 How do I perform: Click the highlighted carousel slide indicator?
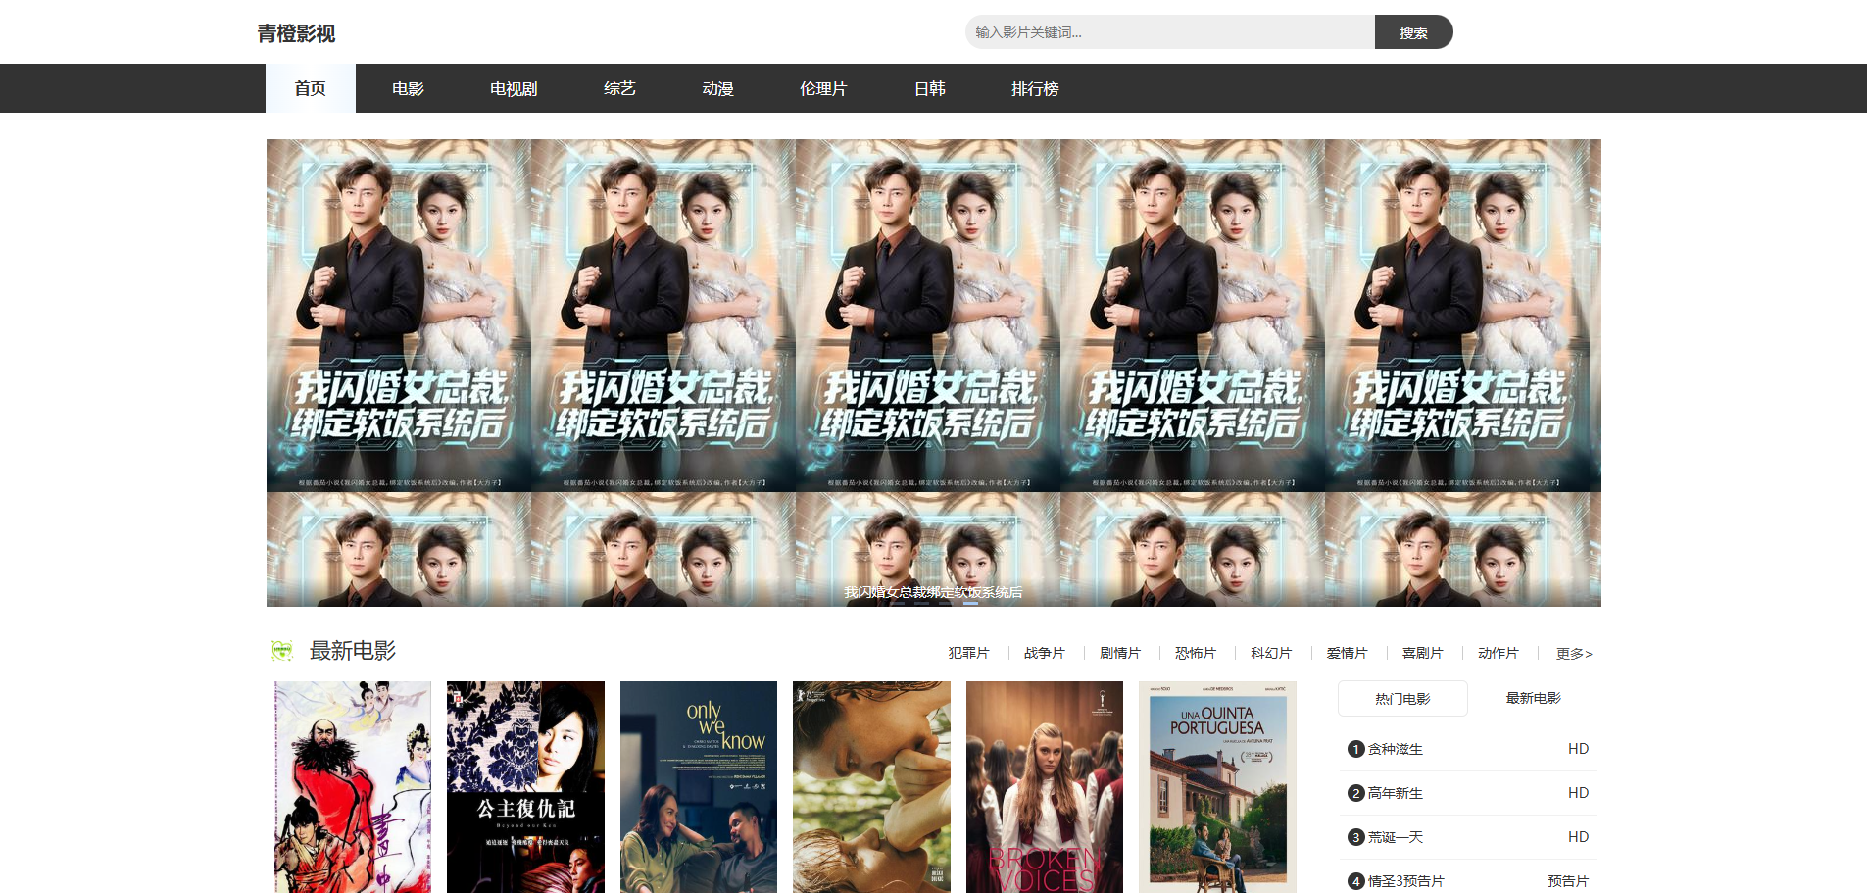[970, 603]
